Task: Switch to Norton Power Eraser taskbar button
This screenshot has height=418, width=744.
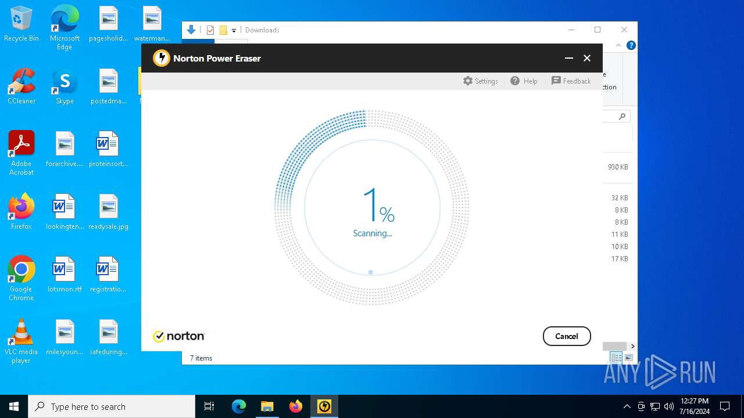Action: click(324, 406)
